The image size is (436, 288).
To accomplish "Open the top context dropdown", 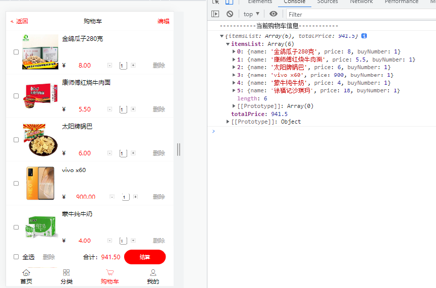I will [x=251, y=14].
